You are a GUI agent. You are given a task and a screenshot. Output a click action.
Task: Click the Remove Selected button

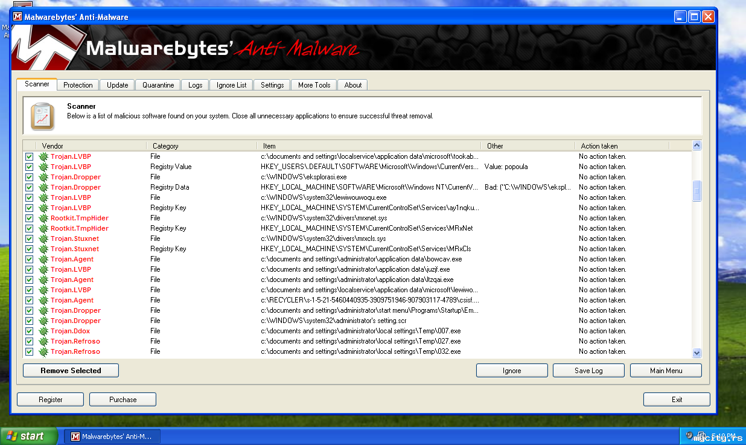(71, 371)
